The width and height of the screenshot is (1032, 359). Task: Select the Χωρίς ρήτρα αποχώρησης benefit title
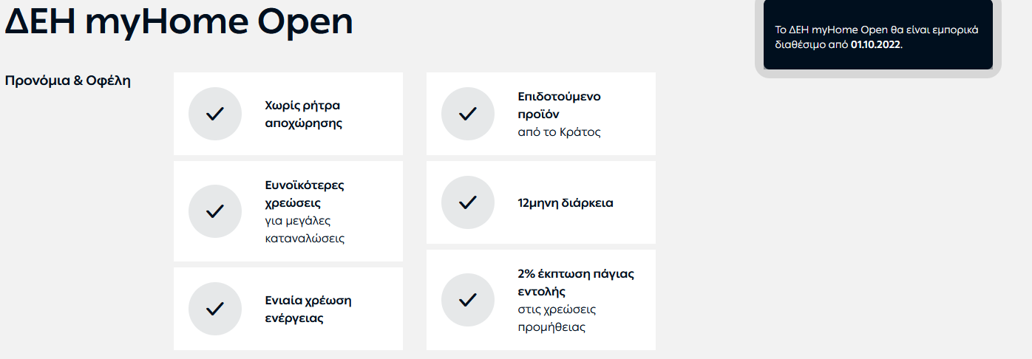303,114
